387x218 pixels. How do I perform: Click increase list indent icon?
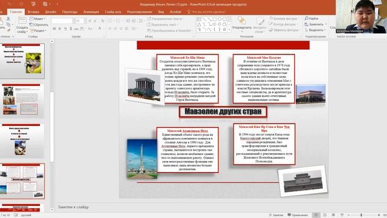click(x=134, y=21)
